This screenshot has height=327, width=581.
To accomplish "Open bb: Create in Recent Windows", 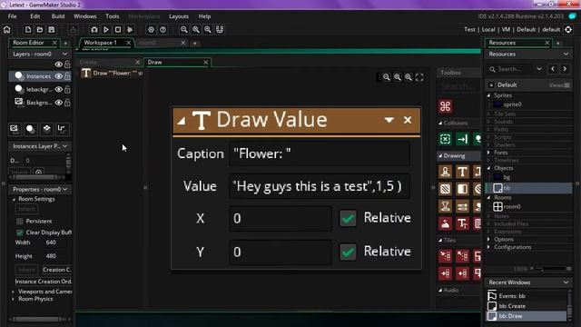I will click(512, 306).
